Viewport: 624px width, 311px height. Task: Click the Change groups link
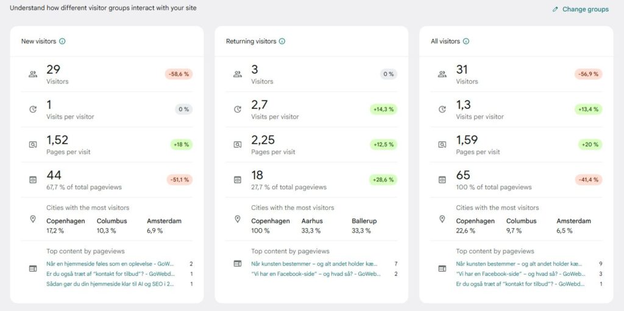(584, 9)
